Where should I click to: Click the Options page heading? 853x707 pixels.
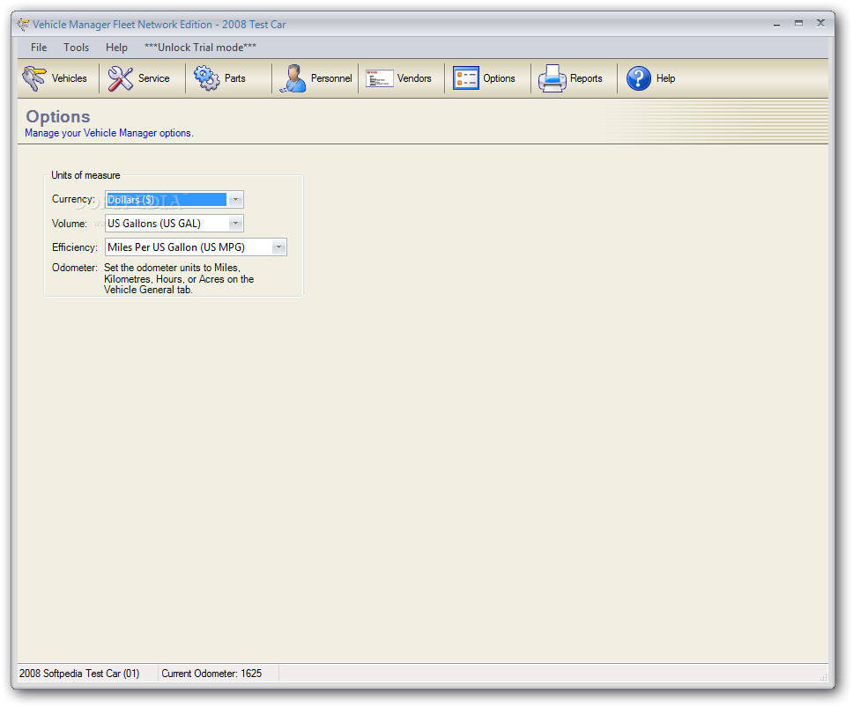[x=58, y=116]
